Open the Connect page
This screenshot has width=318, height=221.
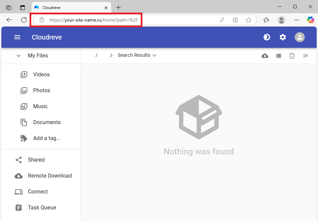38,191
